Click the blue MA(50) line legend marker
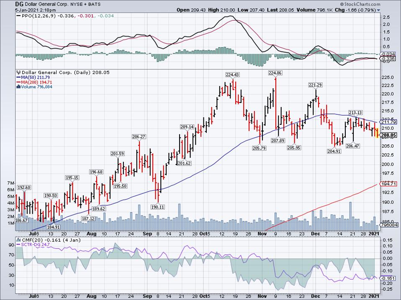The width and height of the screenshot is (401, 300). point(18,77)
